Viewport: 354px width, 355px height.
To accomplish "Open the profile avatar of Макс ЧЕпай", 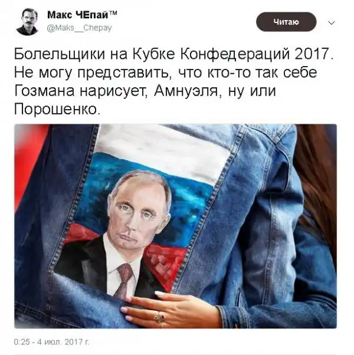I will coord(27,22).
